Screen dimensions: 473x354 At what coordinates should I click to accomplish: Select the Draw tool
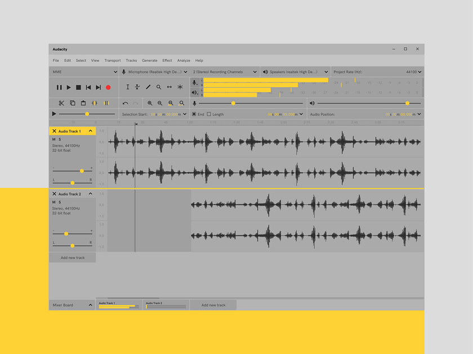pos(149,87)
